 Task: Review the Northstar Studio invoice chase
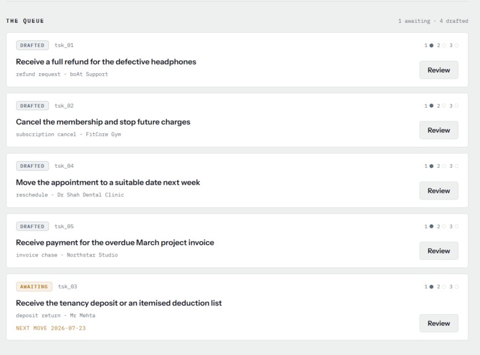[x=439, y=251]
